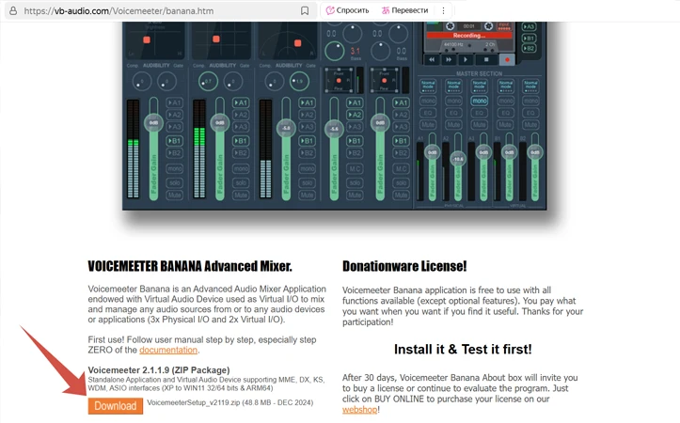Click the rewind button on the cassette recorder

[432, 59]
